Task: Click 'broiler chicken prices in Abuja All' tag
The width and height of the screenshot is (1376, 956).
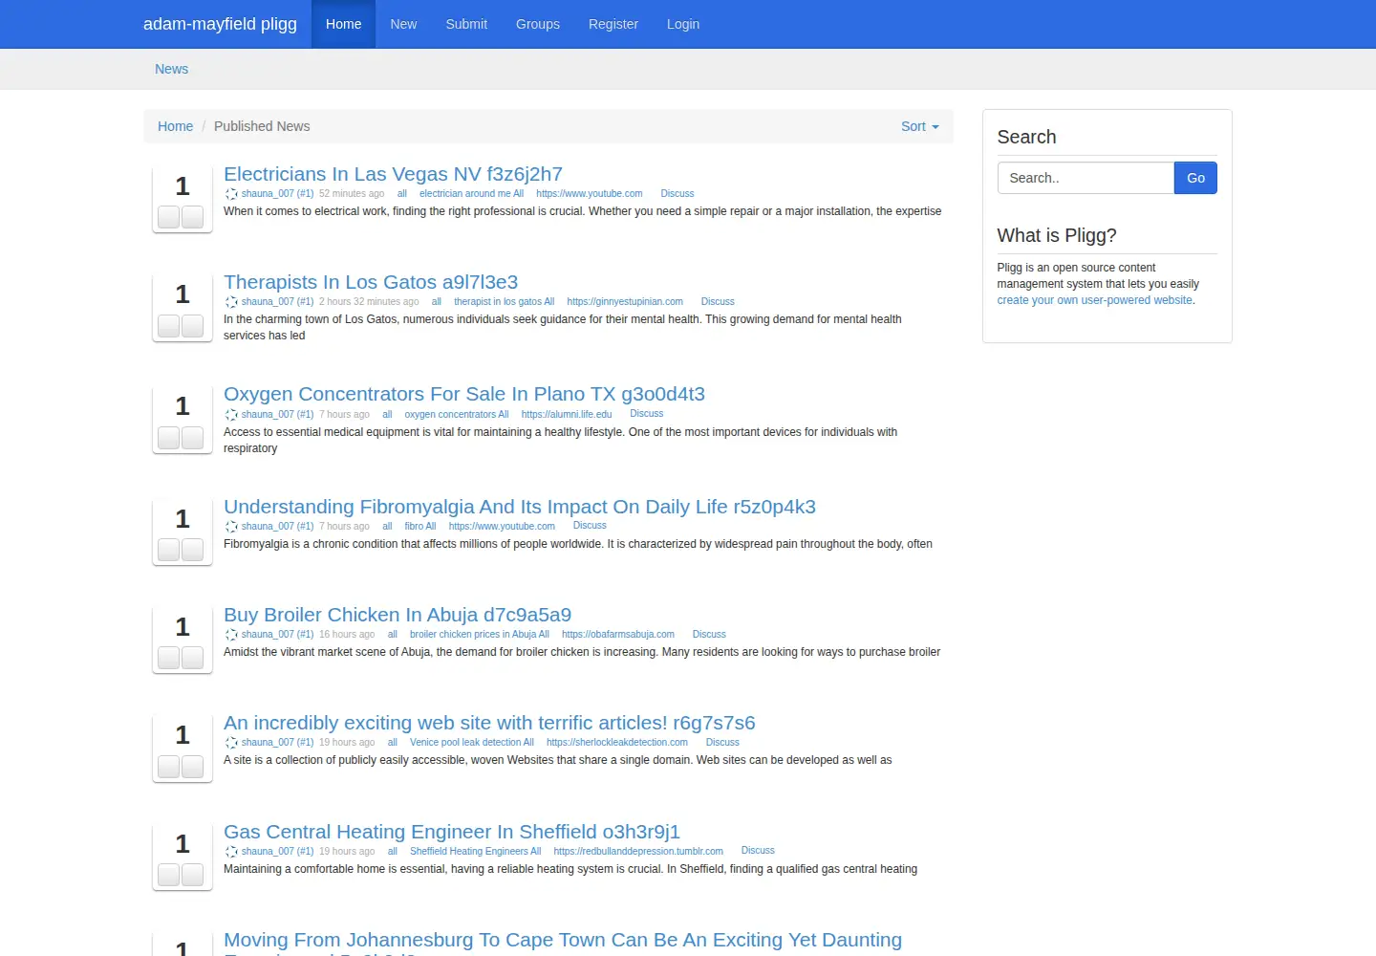Action: 480,635
